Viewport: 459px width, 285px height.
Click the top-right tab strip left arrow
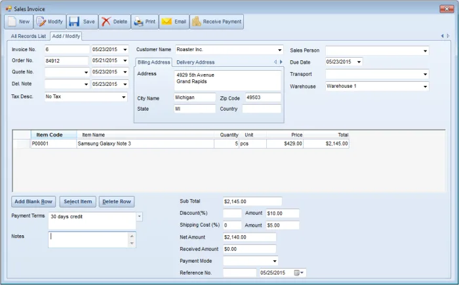(x=442, y=36)
